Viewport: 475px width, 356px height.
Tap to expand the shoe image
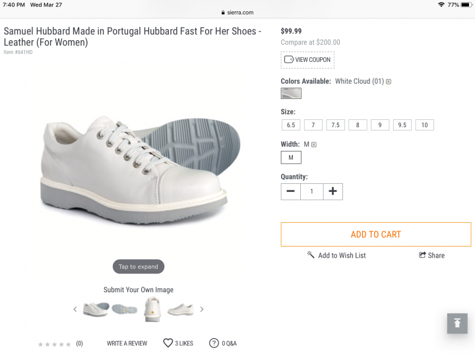139,267
